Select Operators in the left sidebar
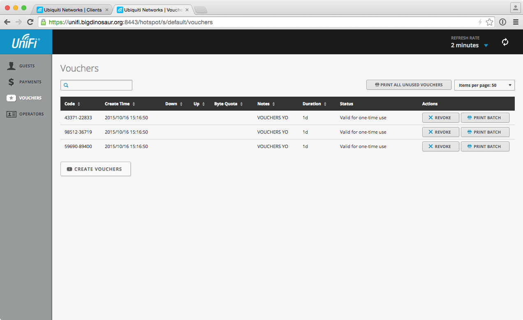Screen dimensions: 523x320 coord(31,114)
